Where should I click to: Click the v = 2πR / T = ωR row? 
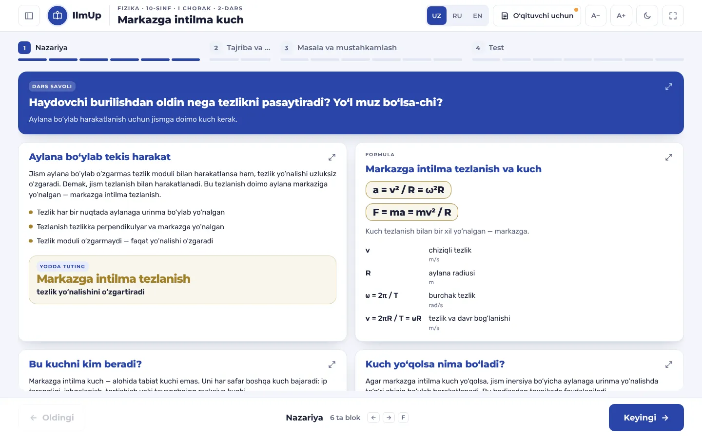click(520, 323)
